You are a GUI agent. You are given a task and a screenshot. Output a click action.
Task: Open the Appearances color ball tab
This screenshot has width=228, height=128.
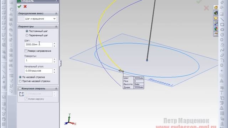[216, 29]
